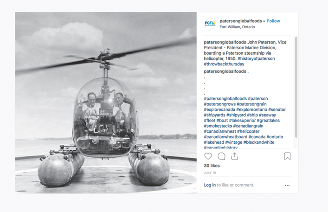The width and height of the screenshot is (328, 212).
Task: Click the PGF profile avatar
Action: point(210,24)
